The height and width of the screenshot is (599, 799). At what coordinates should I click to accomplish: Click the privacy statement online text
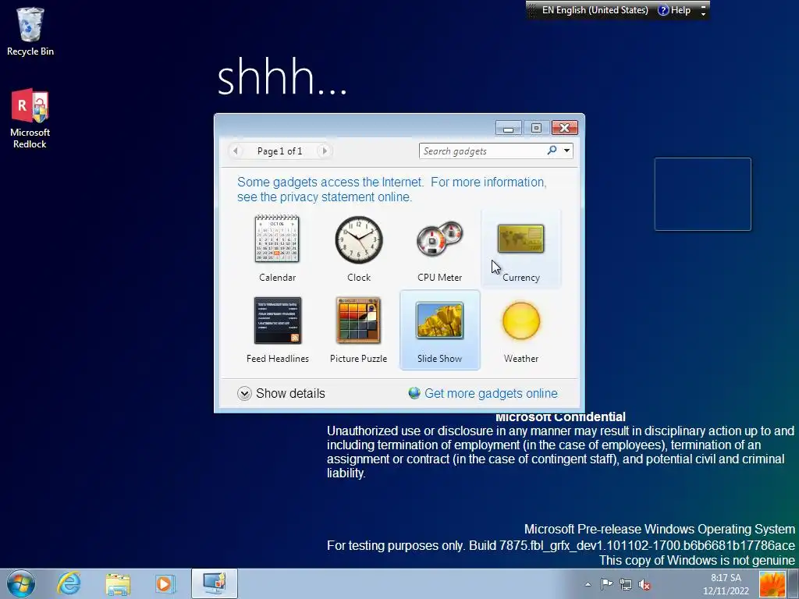(345, 197)
